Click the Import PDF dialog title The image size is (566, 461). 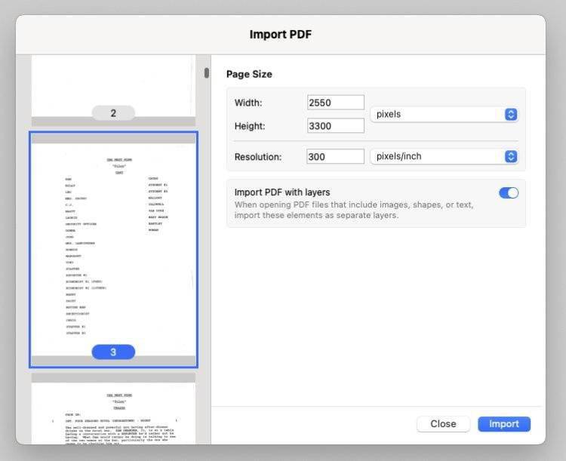coord(281,35)
